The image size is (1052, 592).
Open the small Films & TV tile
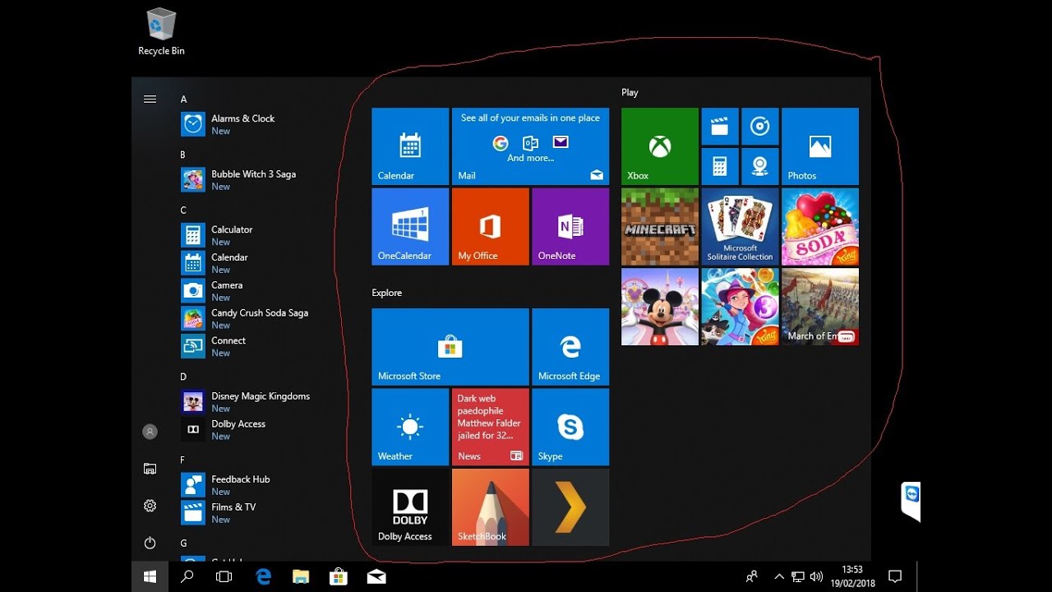click(x=720, y=126)
